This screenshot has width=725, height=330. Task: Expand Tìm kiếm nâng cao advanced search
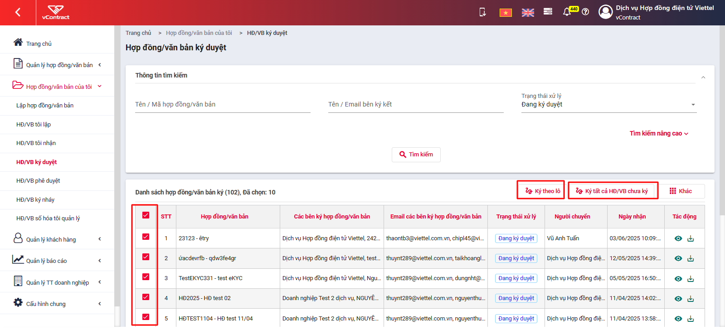tap(659, 133)
